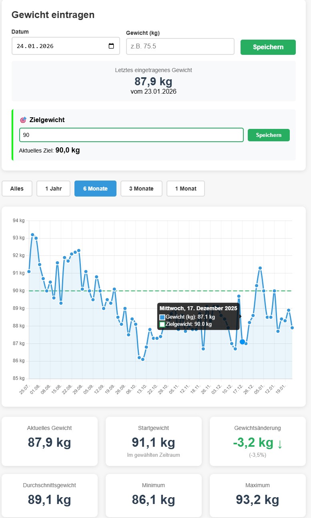Click the Minimum 86,1 kg card

pos(153,496)
